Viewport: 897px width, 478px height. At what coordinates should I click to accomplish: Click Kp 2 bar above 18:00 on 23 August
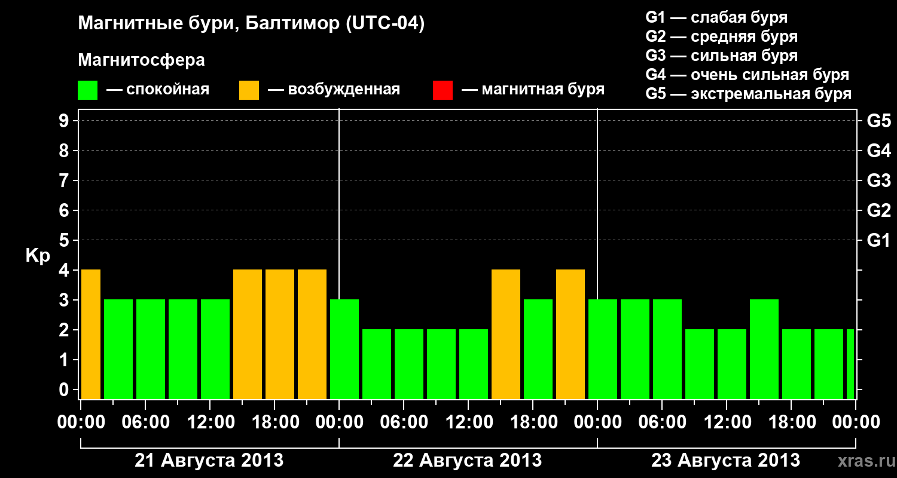click(797, 364)
